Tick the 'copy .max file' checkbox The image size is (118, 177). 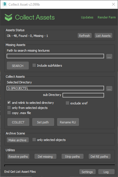coord(9,113)
